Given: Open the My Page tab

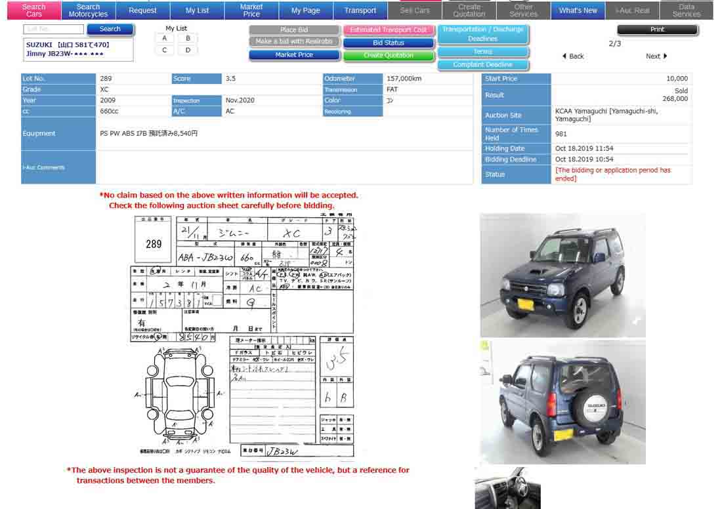Looking at the screenshot, I should (x=306, y=10).
